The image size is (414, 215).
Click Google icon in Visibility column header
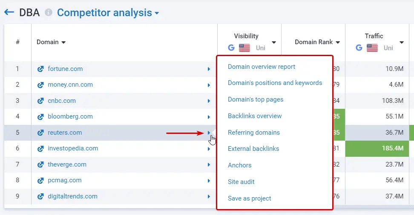pos(231,48)
